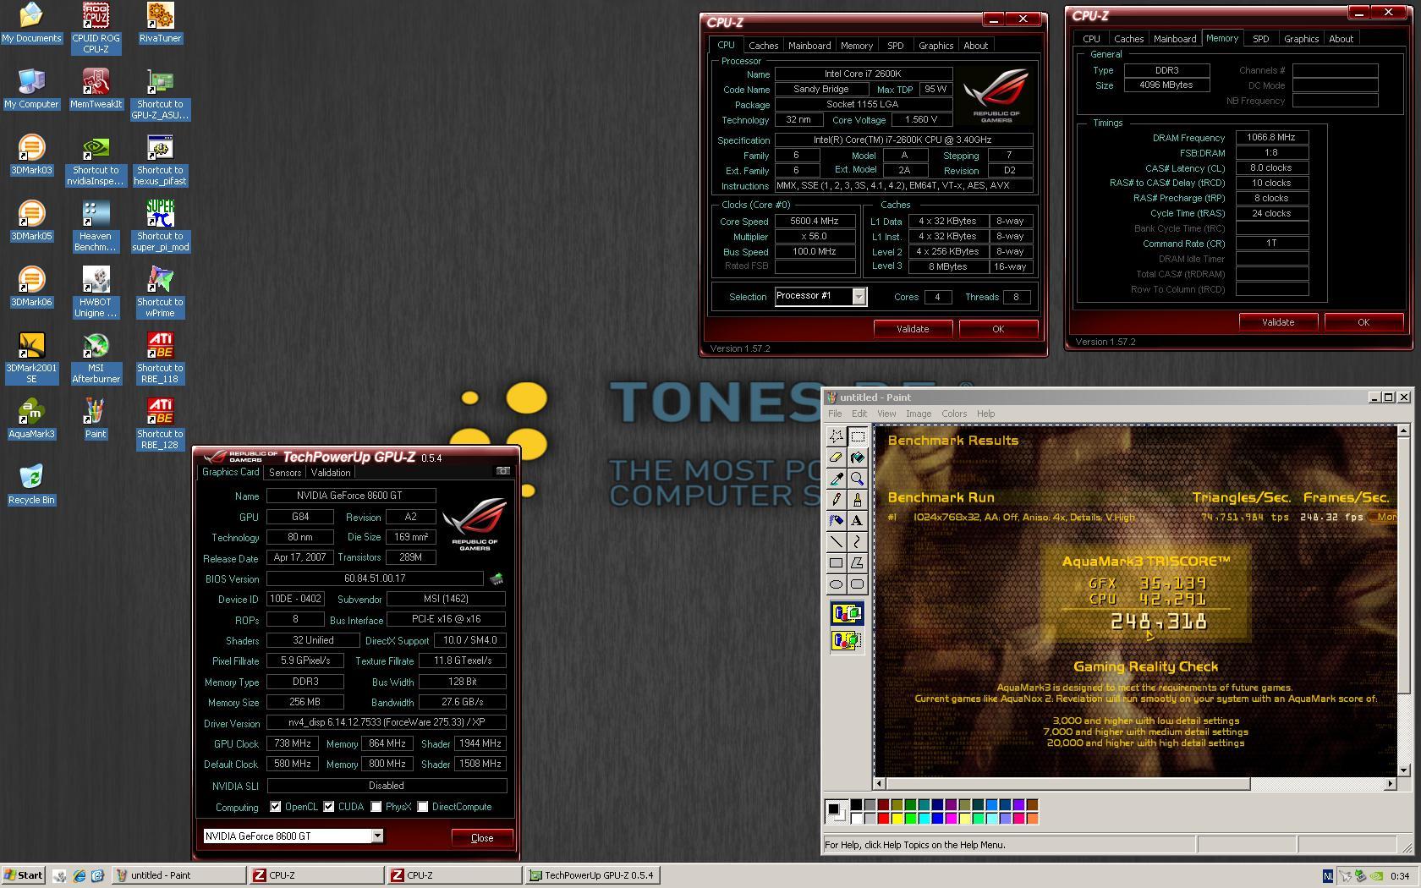Screen dimensions: 1421x888
Task: Open the Colors menu in Paint
Action: (954, 414)
